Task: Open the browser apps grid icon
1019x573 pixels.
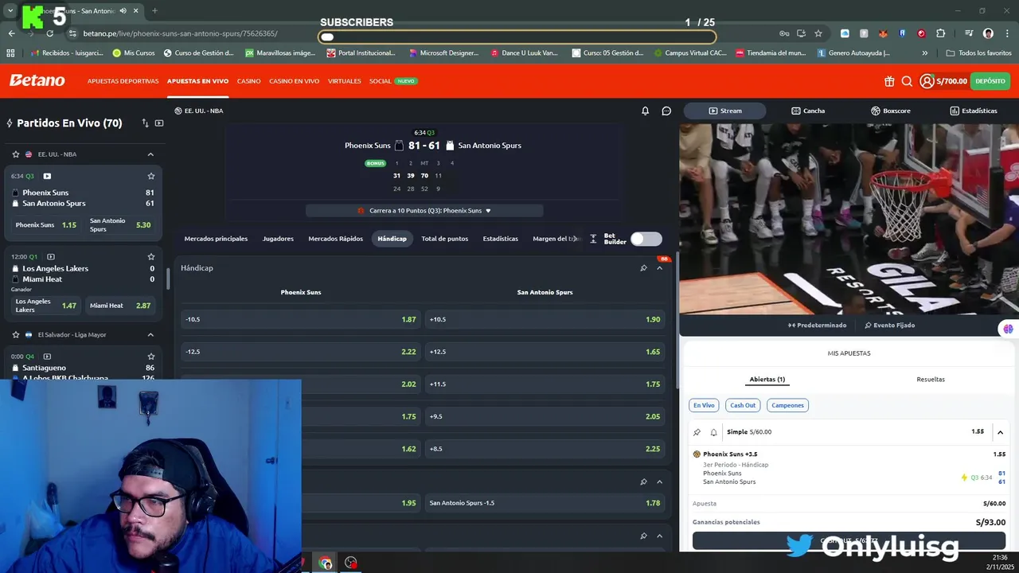Action: (x=10, y=53)
